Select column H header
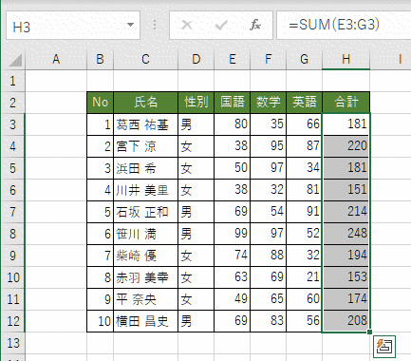 click(x=346, y=59)
